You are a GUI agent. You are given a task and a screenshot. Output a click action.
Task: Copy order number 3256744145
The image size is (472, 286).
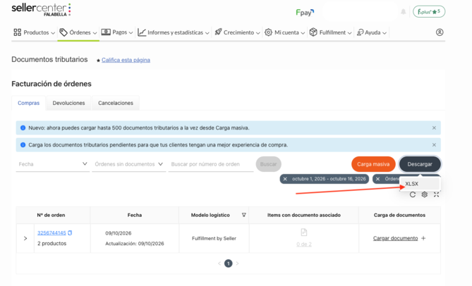[70, 233]
